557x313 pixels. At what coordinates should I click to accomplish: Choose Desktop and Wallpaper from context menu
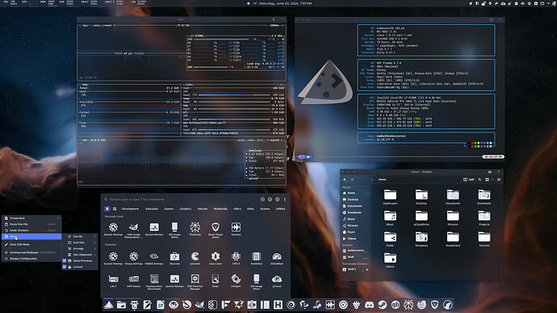31,252
